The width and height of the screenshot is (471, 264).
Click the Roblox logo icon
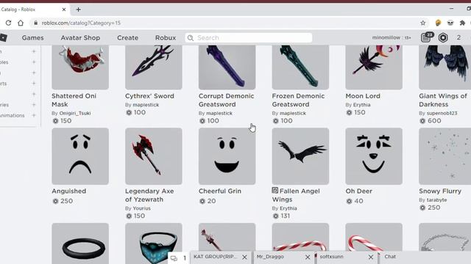tap(3, 37)
